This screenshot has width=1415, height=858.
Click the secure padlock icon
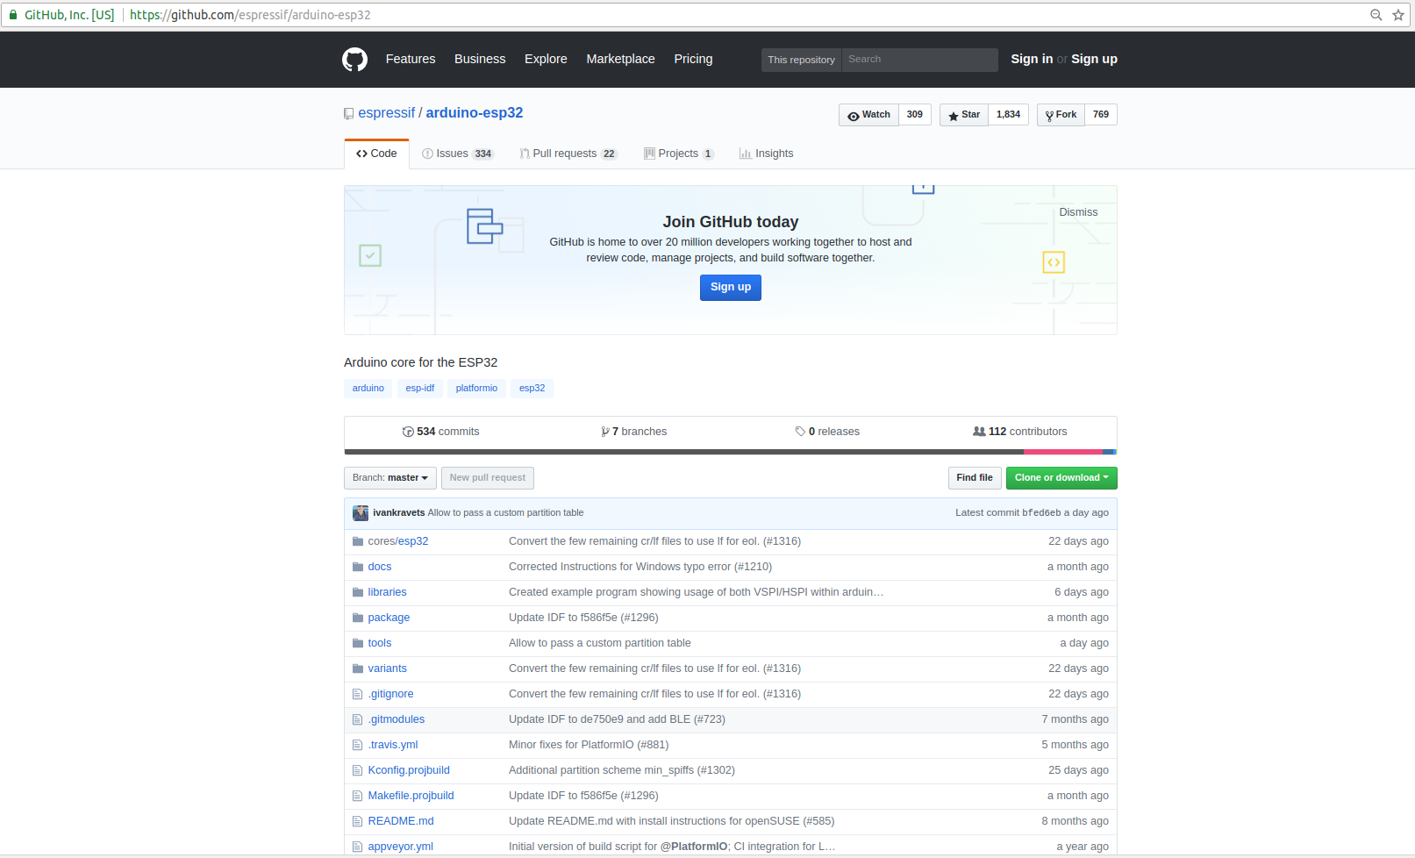pos(13,15)
